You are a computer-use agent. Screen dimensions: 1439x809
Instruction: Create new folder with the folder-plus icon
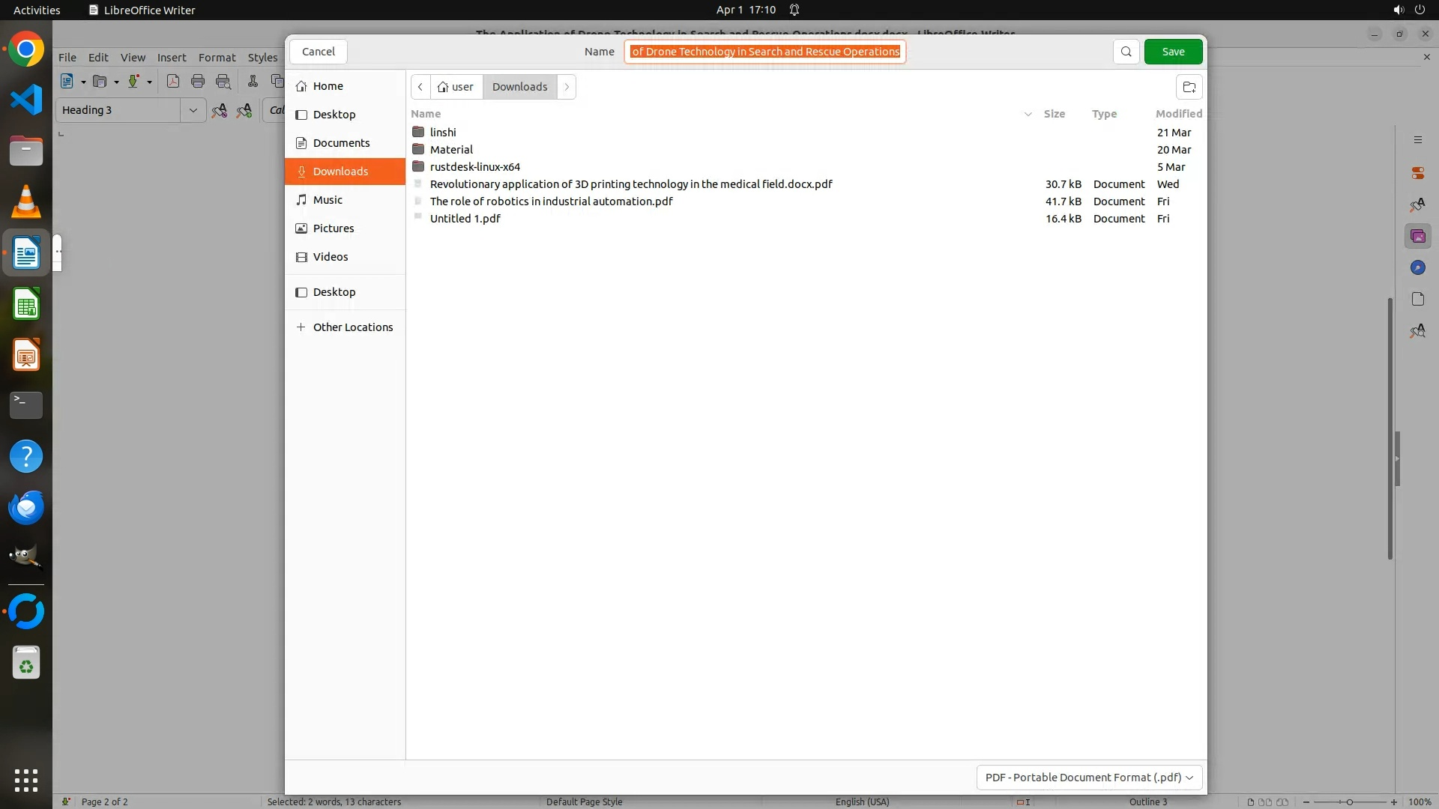pyautogui.click(x=1189, y=87)
